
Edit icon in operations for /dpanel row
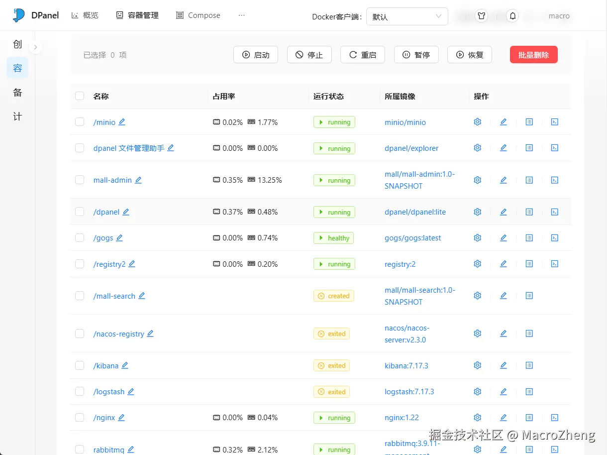(x=504, y=212)
